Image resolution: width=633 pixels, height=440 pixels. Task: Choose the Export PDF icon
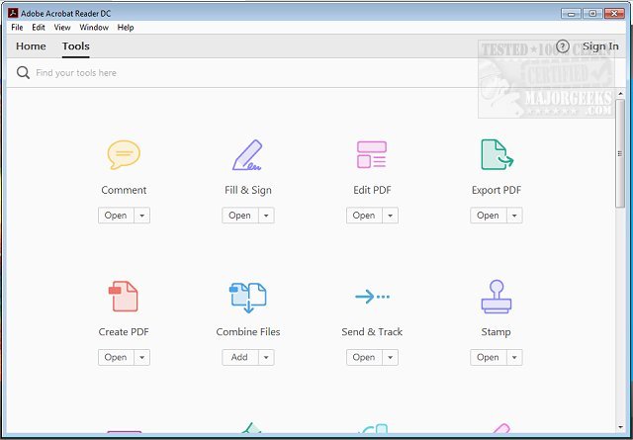496,155
